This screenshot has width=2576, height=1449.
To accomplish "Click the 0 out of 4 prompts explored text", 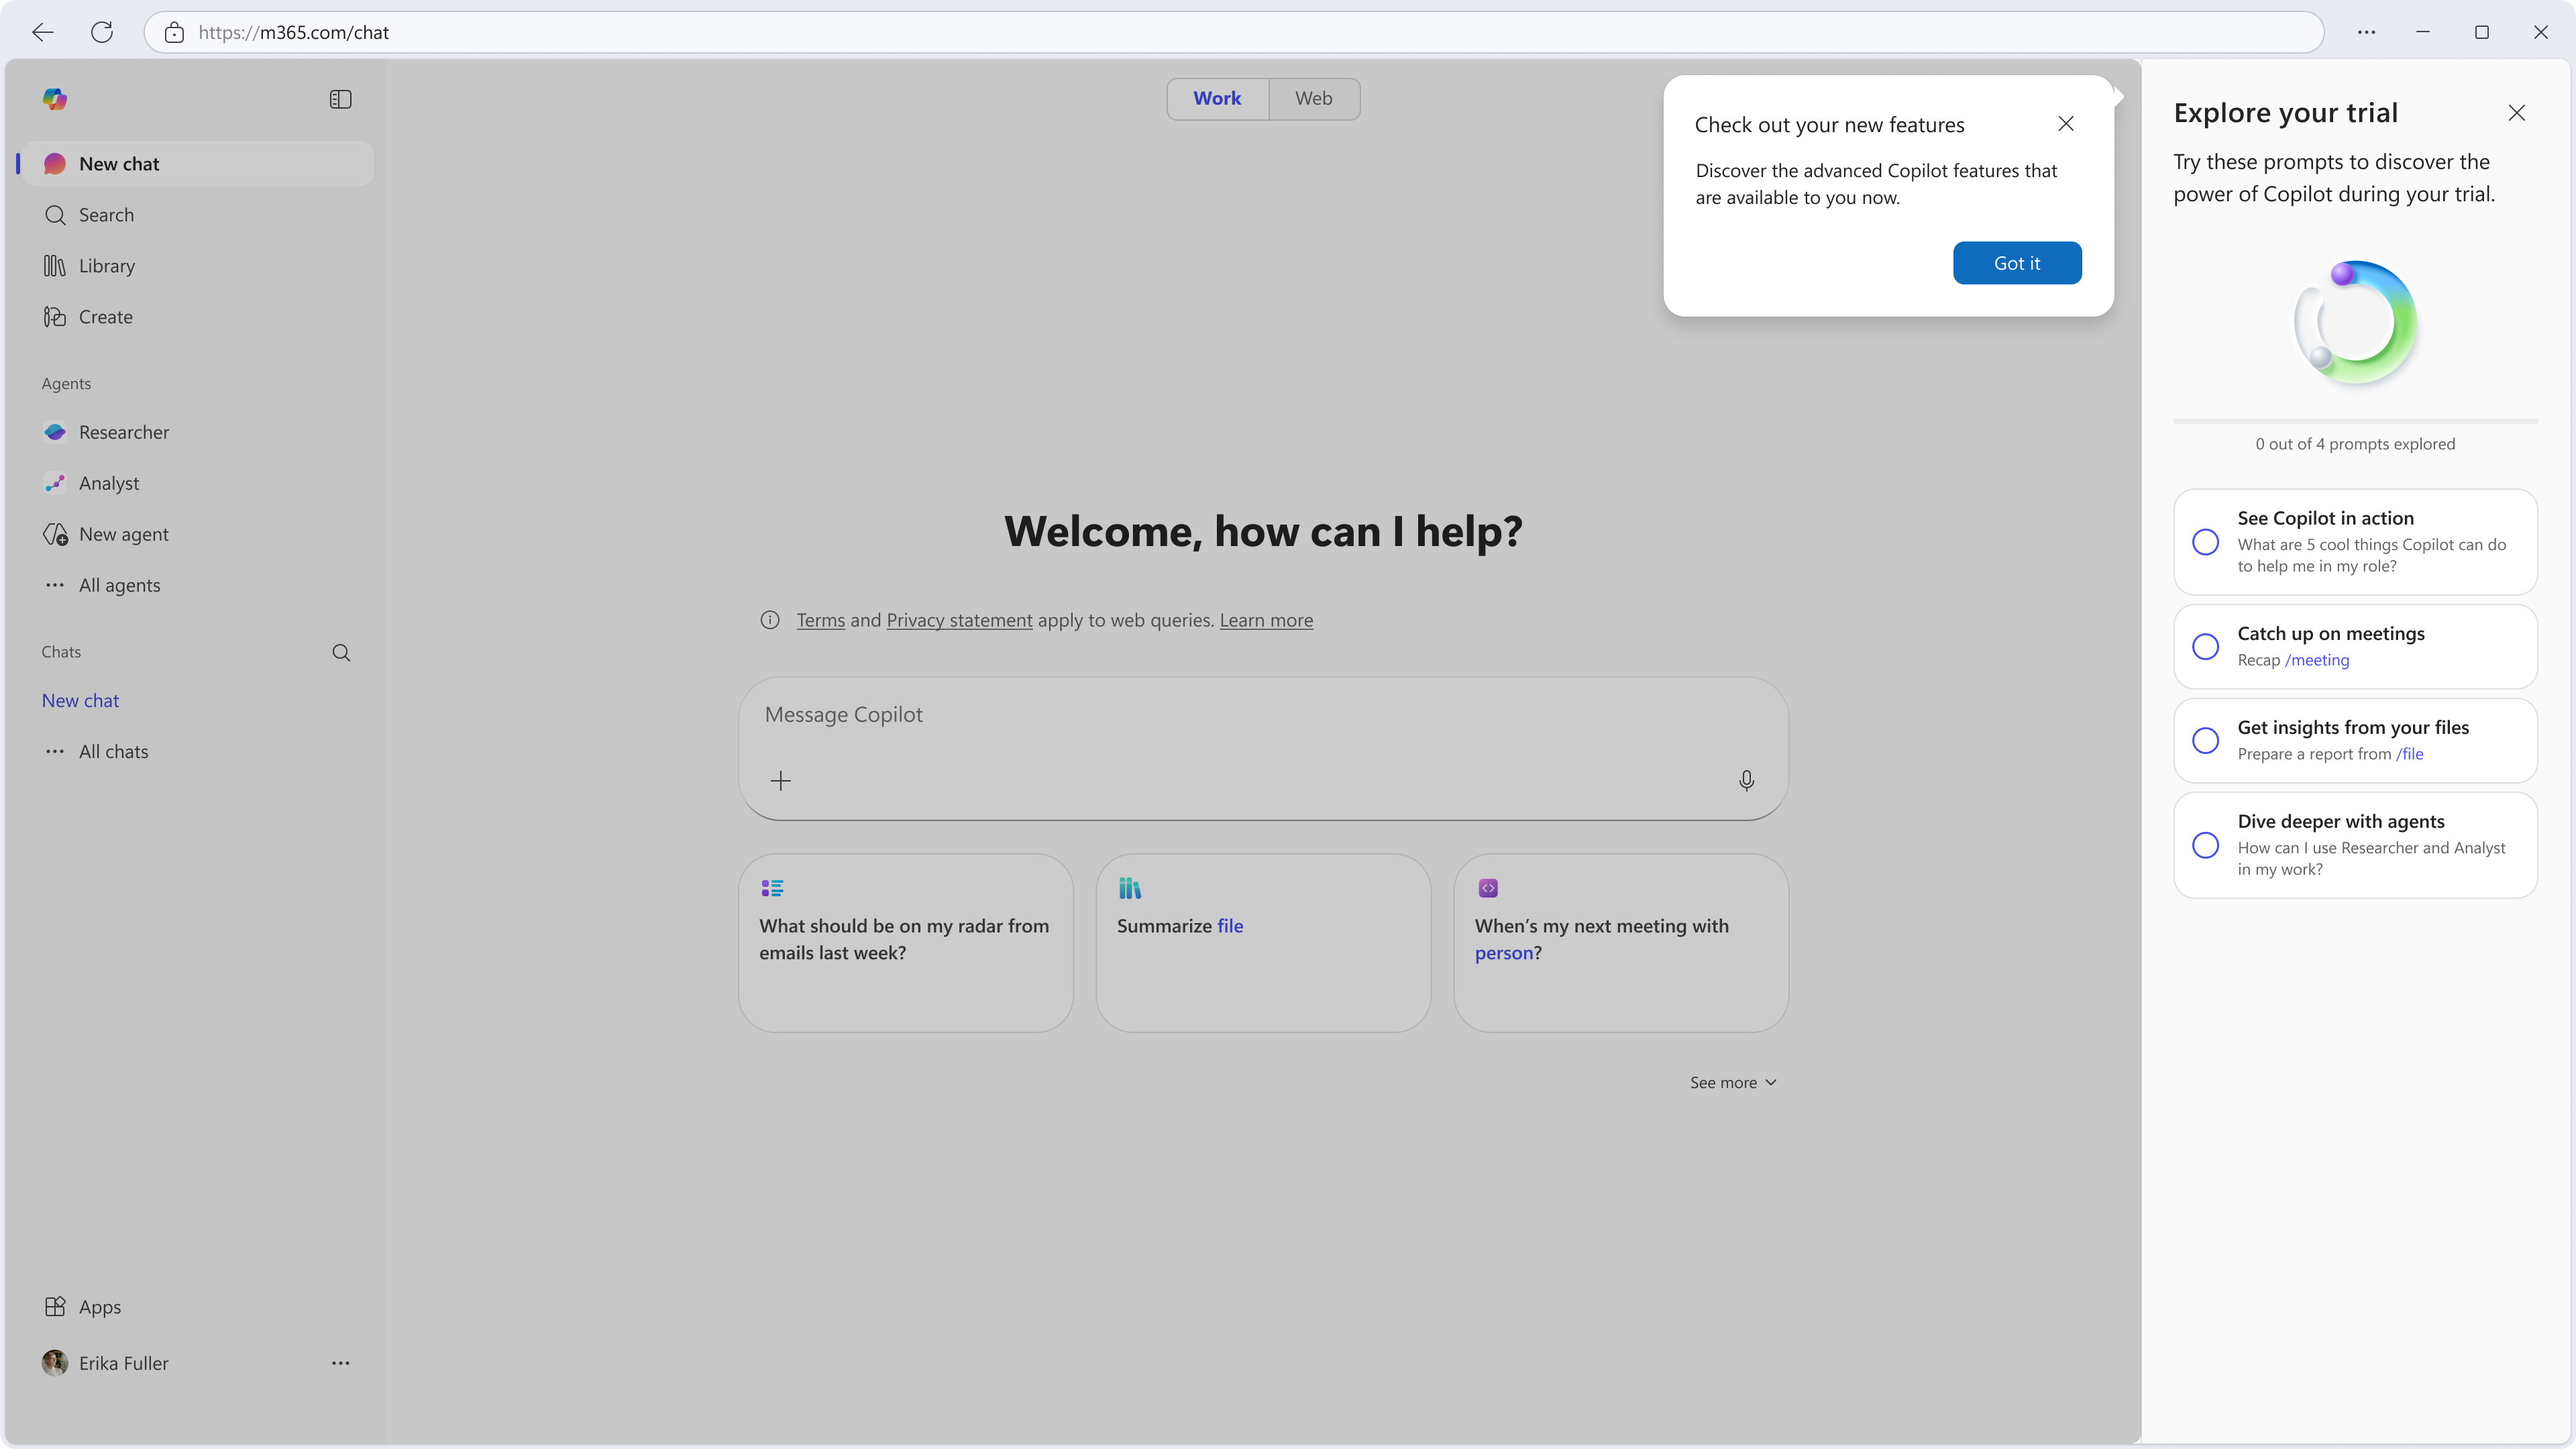I will click(2355, 444).
